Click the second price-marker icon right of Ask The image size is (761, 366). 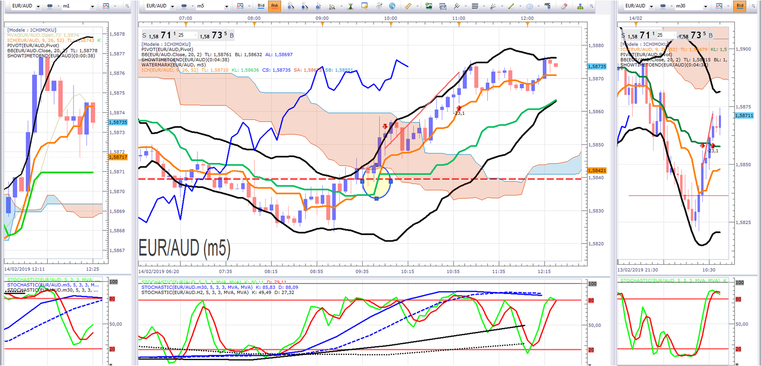305,6
